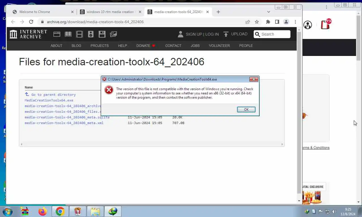Image resolution: width=362 pixels, height=217 pixels.
Task: Open the PEOPLE menu item
Action: [246, 45]
